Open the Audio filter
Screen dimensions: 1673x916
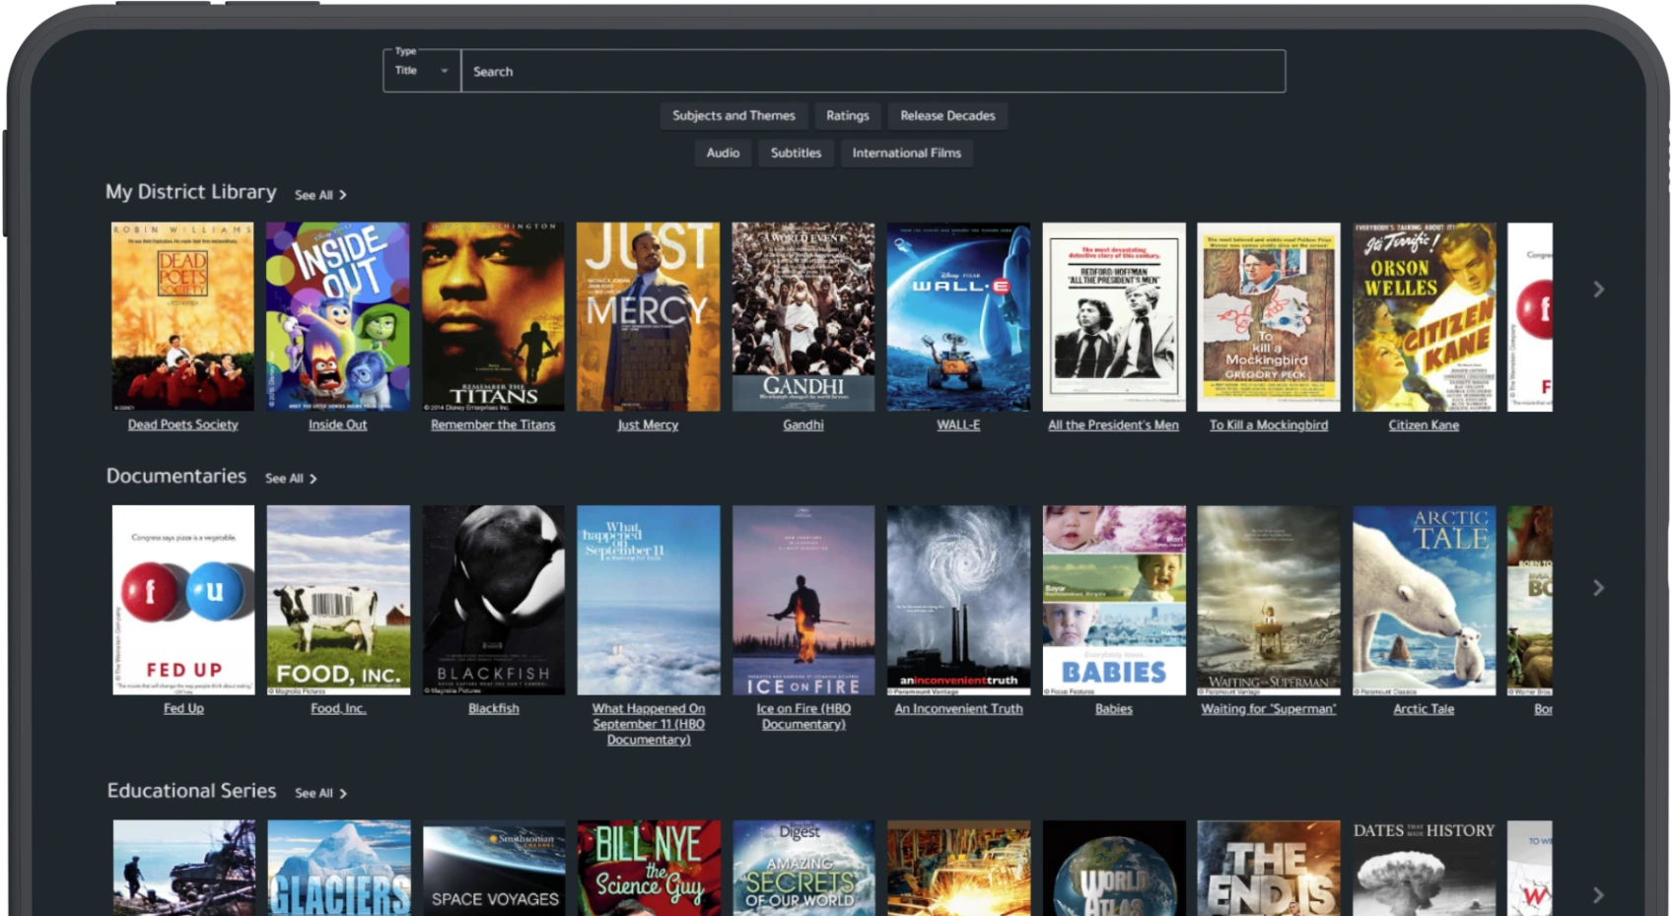(x=723, y=153)
